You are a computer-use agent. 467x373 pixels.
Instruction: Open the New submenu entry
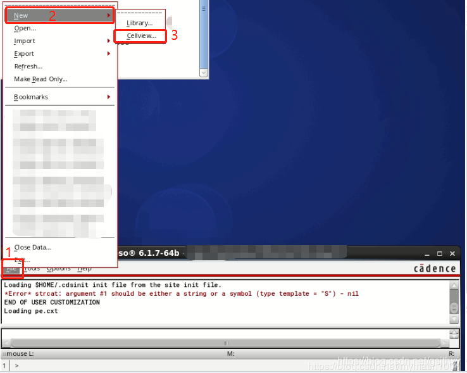click(x=59, y=15)
